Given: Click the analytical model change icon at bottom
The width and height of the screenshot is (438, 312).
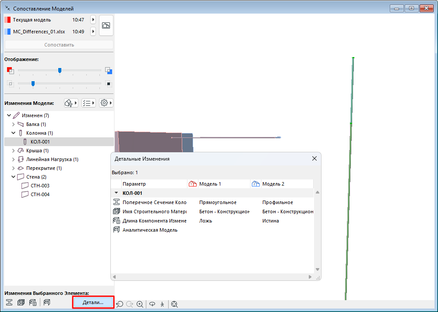Looking at the screenshot, I should click(47, 302).
